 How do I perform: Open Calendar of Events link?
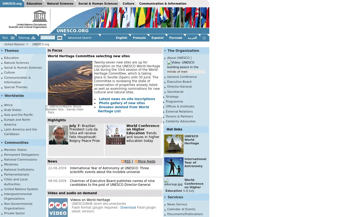(181, 209)
